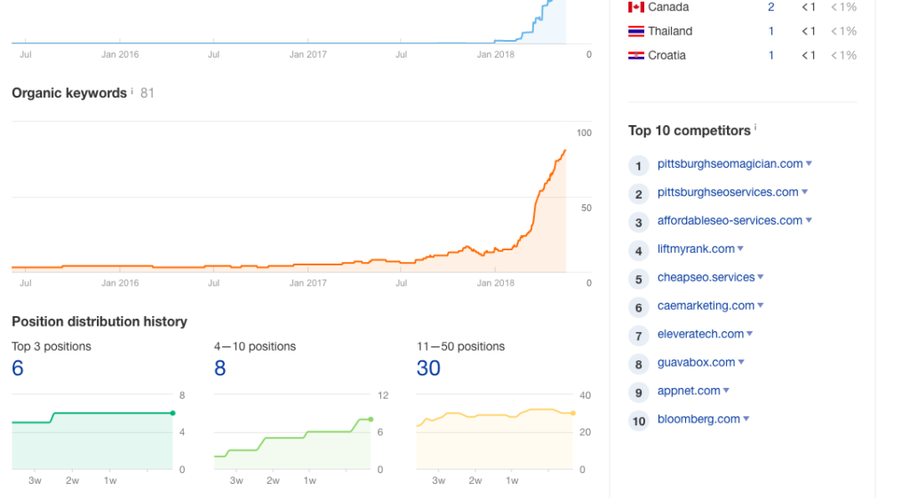Visit affordableseo-services.com competitor link
Screen dimensions: 910x498
[x=730, y=221]
